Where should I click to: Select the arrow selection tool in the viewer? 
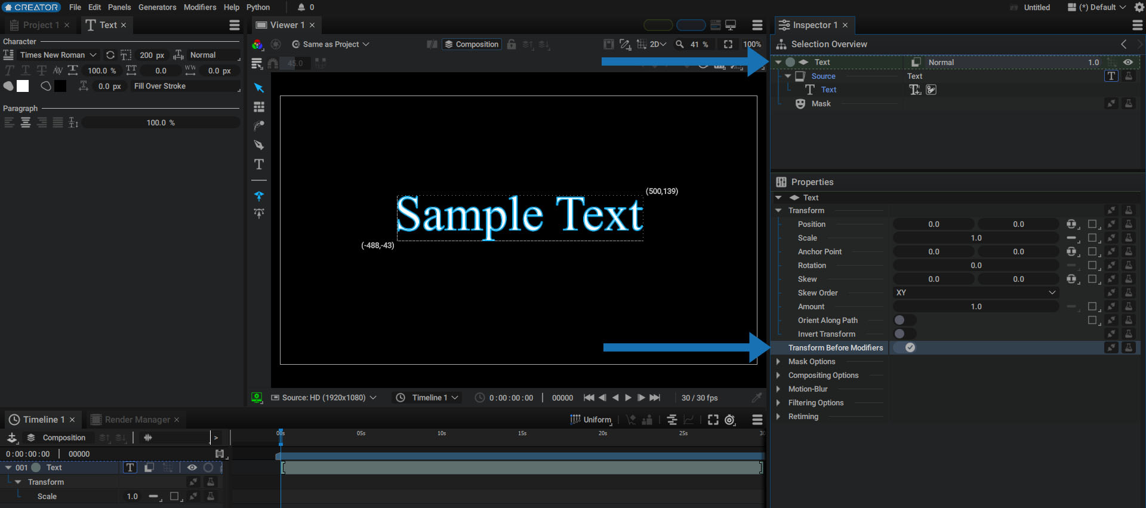click(x=259, y=88)
